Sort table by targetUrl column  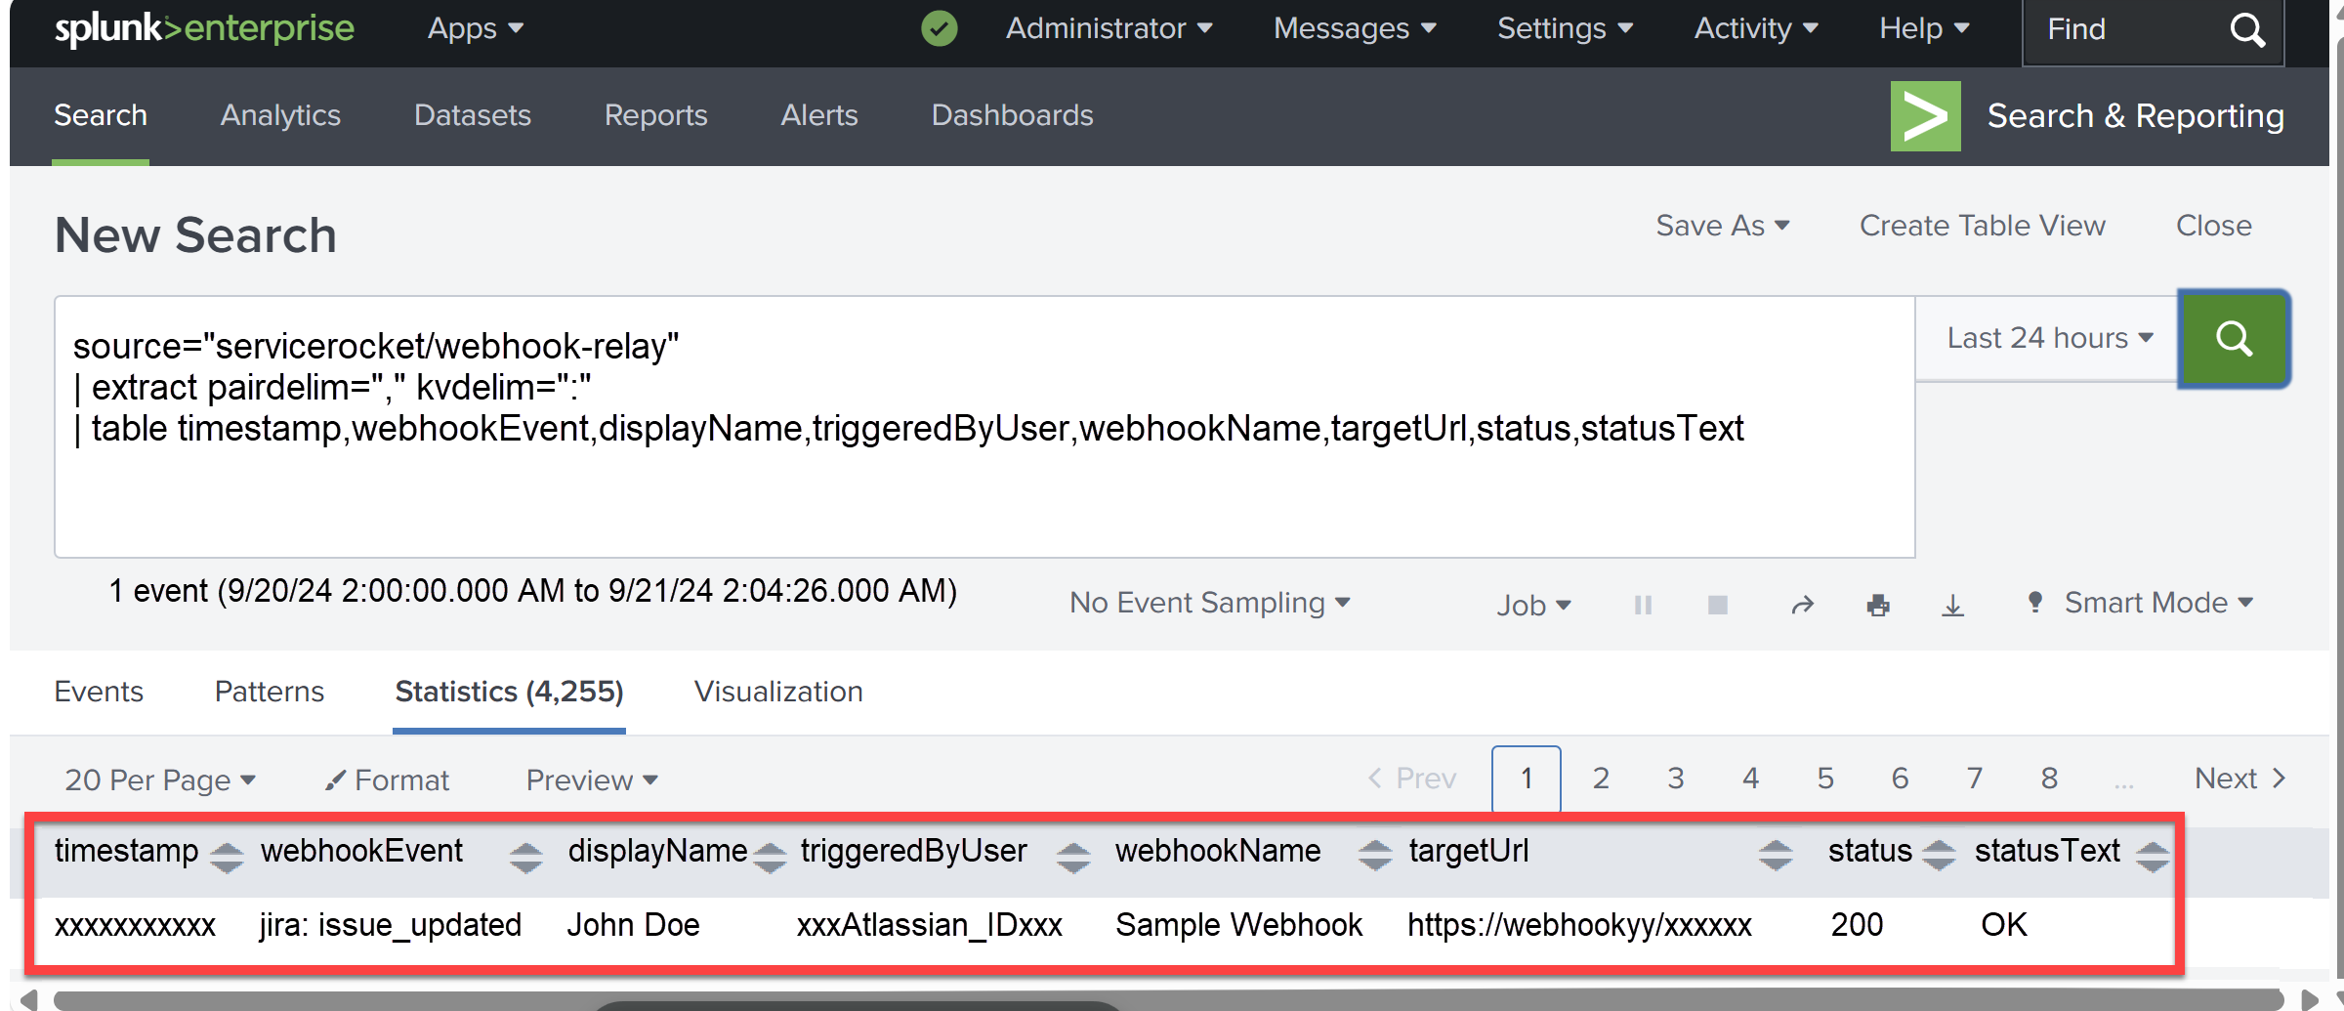coord(1776,857)
